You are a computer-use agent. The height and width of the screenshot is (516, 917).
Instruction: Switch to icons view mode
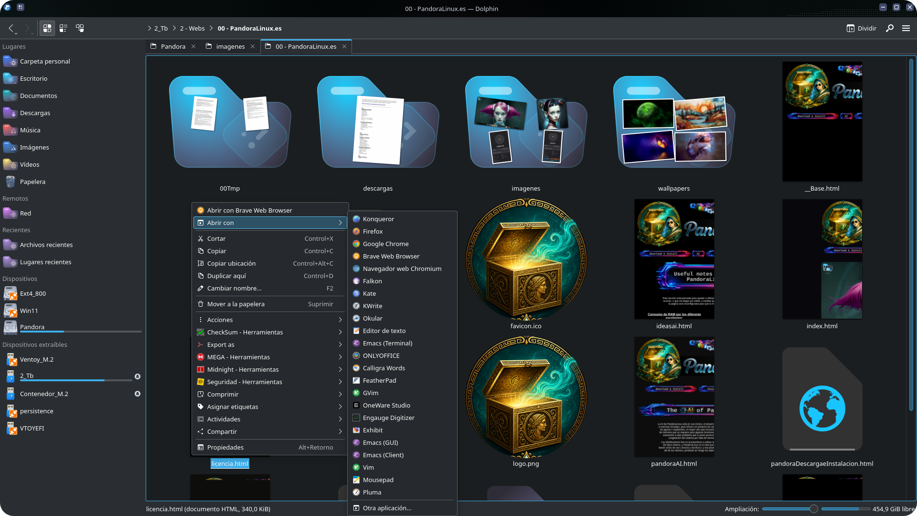click(47, 28)
